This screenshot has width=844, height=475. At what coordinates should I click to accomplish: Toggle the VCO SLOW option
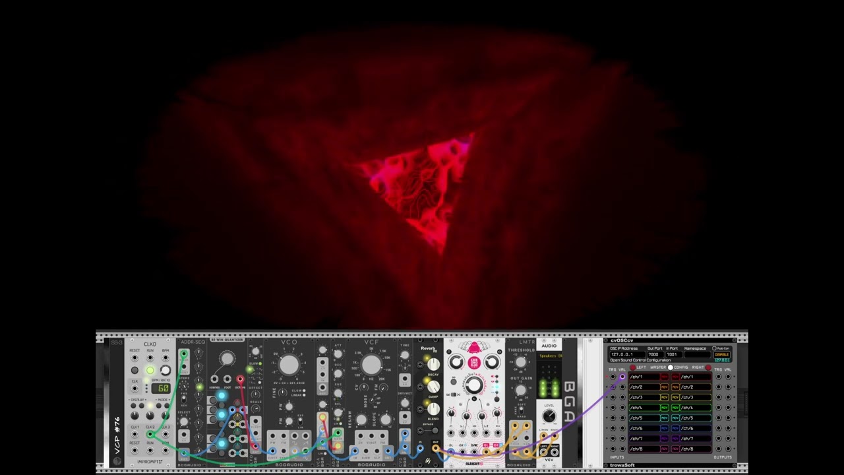click(x=304, y=391)
